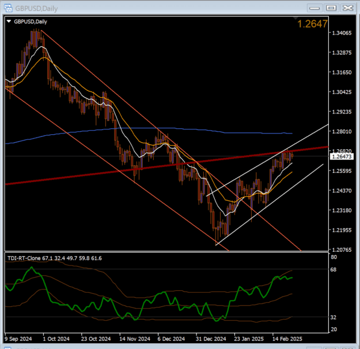Click the GBPUSD,Daily title bar text

36,9
